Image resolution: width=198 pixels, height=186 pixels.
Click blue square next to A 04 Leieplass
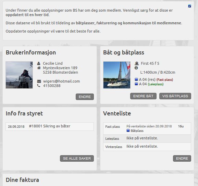click(136, 84)
